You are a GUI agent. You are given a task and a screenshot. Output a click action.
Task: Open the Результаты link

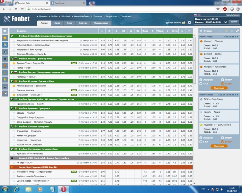[111, 16]
